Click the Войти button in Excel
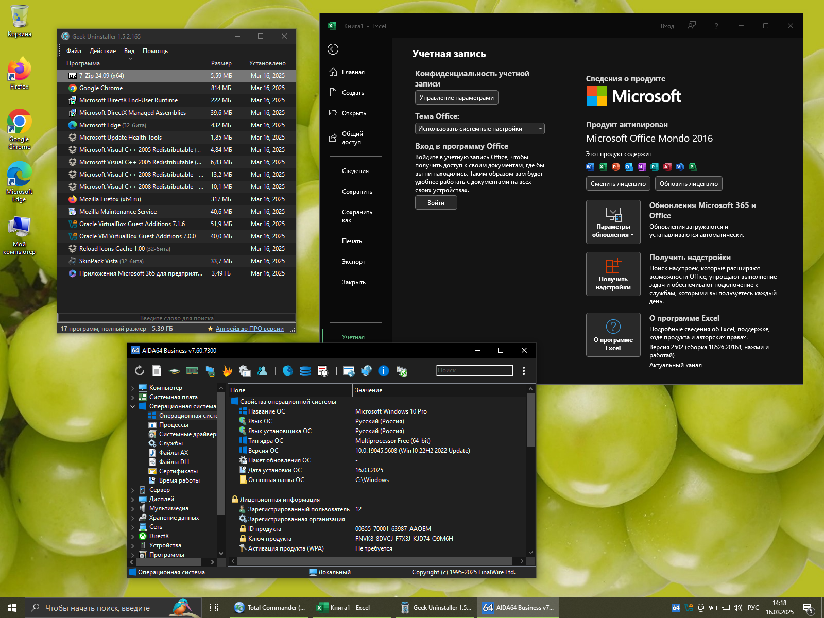 tap(436, 203)
